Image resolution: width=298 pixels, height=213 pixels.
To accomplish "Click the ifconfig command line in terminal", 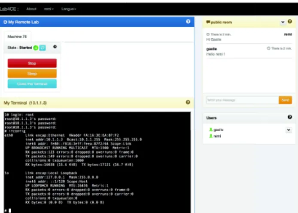I will 15,131.
